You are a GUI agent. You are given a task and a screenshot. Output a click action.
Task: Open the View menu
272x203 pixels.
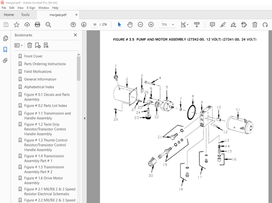[20, 8]
